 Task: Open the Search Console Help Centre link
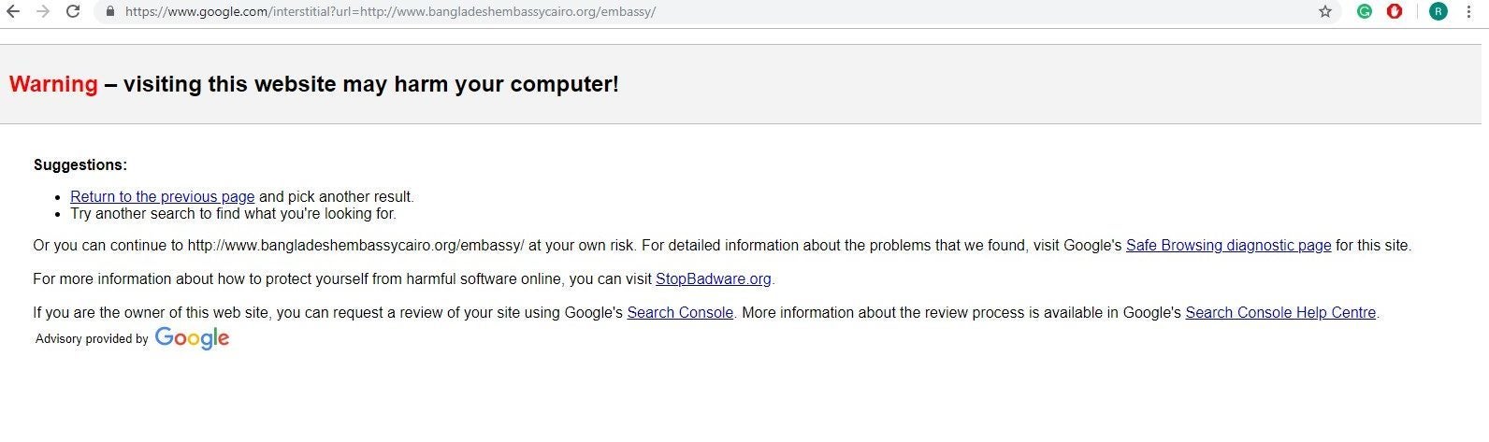(x=1280, y=313)
